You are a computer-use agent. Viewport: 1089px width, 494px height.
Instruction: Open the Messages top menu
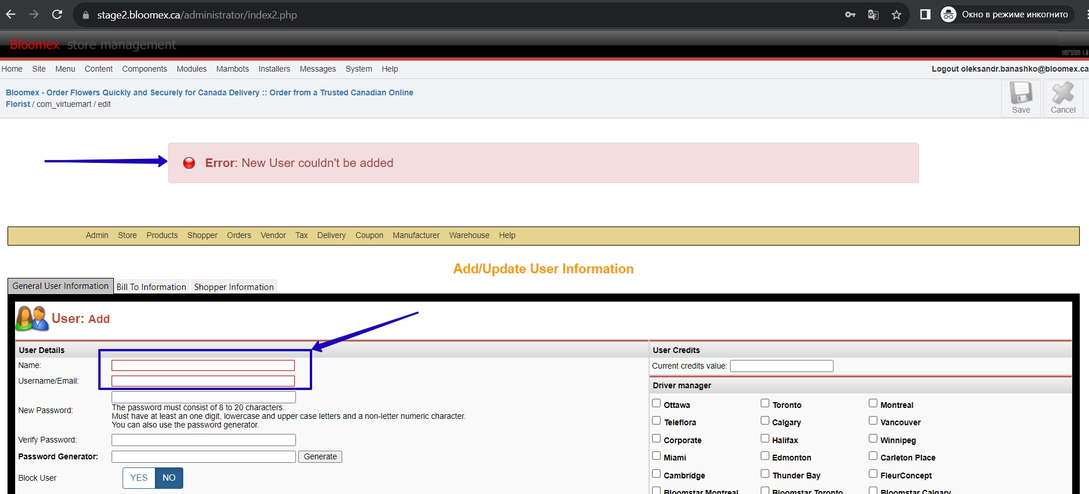(318, 69)
